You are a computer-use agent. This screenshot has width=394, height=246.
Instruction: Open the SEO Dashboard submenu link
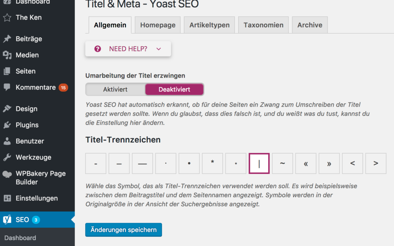(20, 238)
